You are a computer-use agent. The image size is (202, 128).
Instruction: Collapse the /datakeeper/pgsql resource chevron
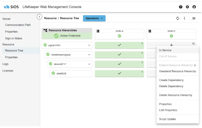point(89,55)
